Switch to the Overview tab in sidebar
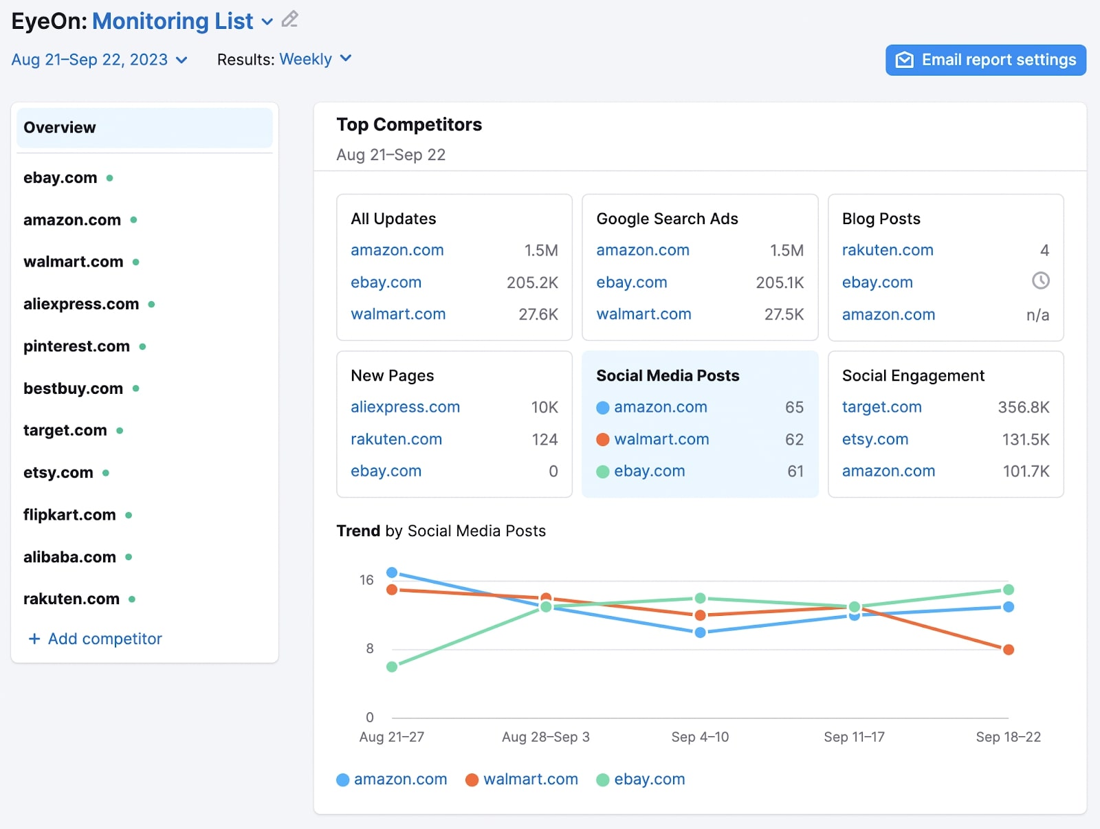 coord(60,127)
